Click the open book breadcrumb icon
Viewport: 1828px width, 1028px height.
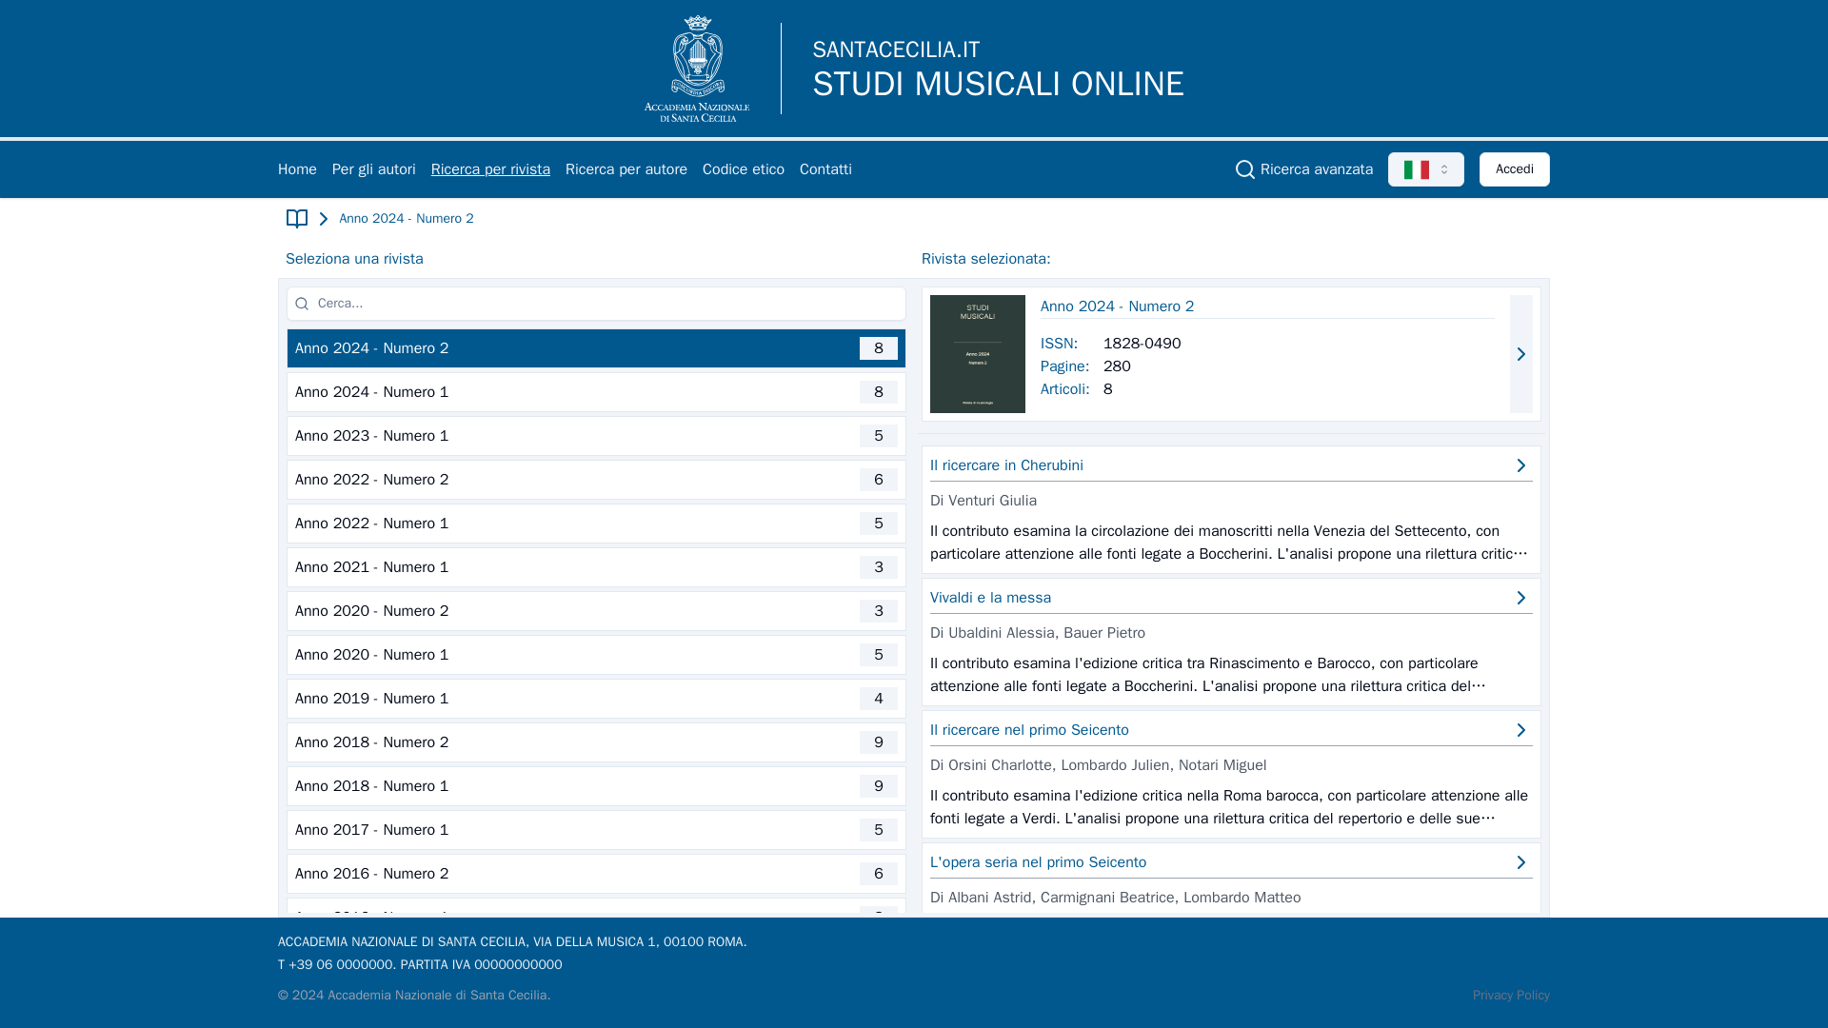297,219
